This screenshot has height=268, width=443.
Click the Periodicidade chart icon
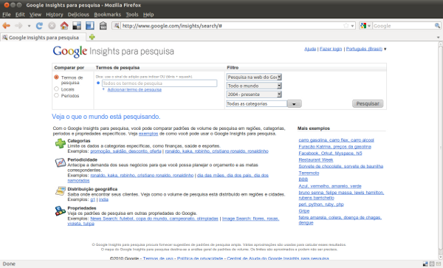(x=61, y=162)
